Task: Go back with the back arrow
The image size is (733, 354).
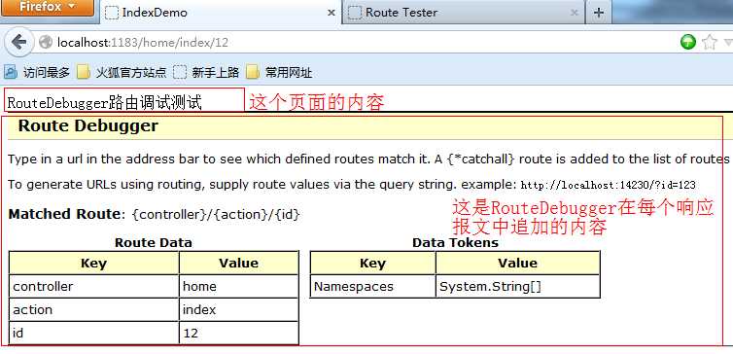Action: [x=19, y=43]
